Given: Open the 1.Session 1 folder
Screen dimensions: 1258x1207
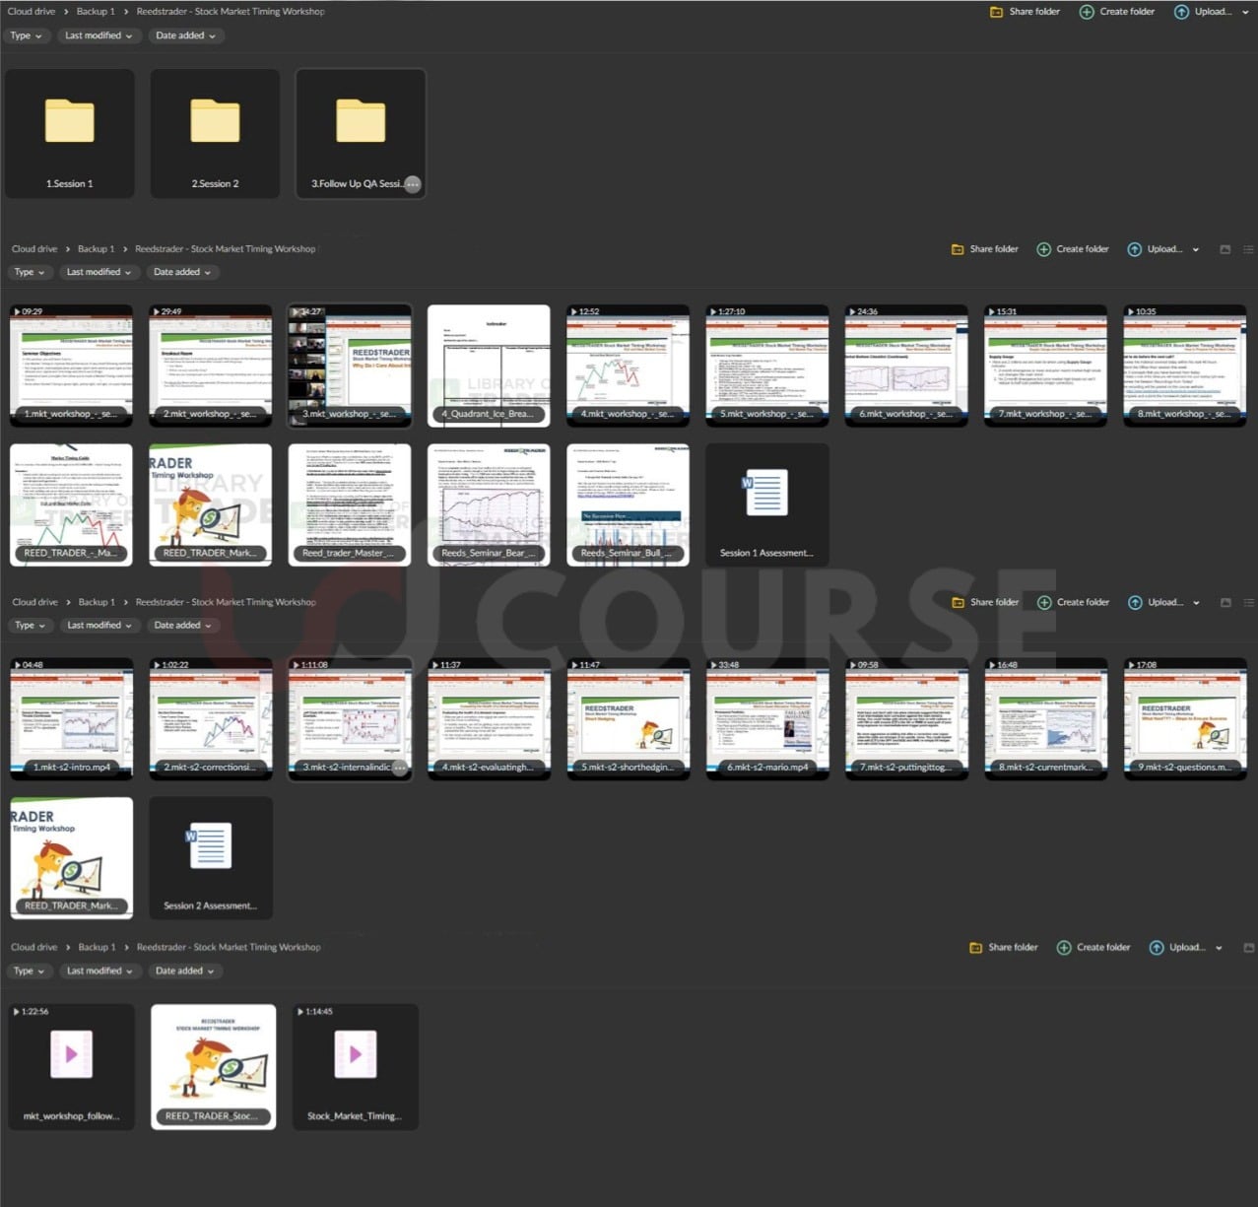Looking at the screenshot, I should click(69, 133).
